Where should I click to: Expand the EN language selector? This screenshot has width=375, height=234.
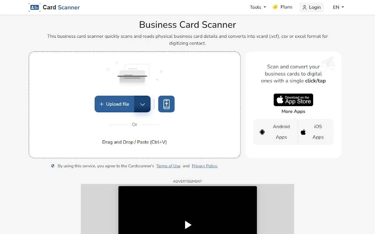click(338, 7)
